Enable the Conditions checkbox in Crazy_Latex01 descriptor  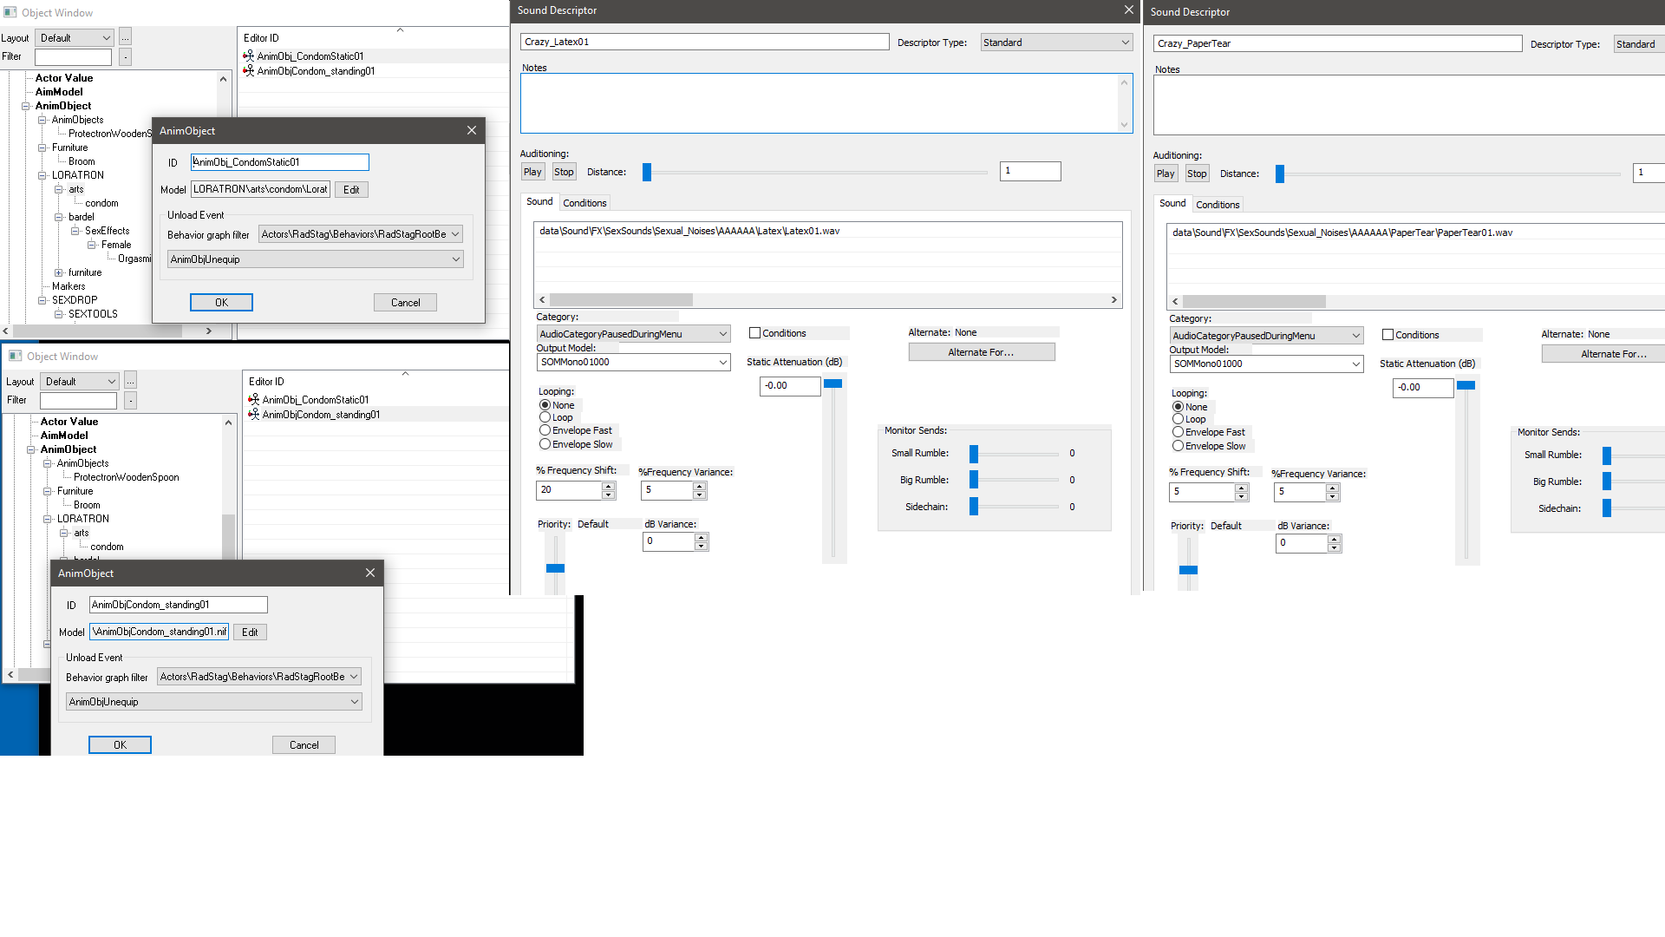pyautogui.click(x=754, y=333)
